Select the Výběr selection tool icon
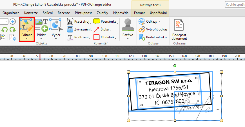Viewport: 245px width, 127px height. [56, 25]
